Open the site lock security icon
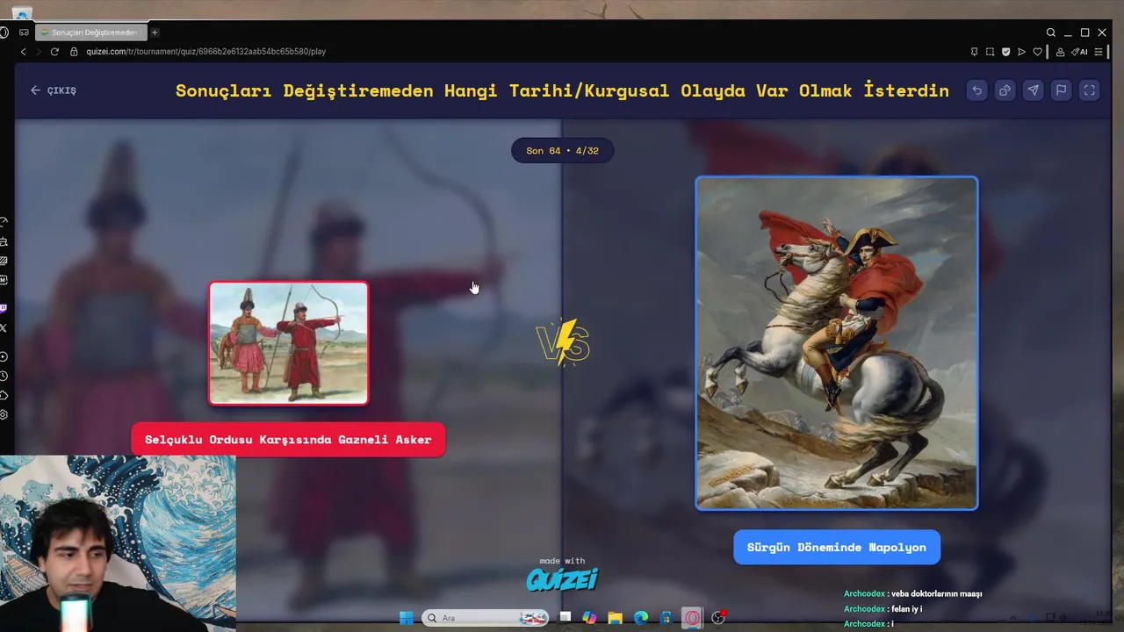 74,52
